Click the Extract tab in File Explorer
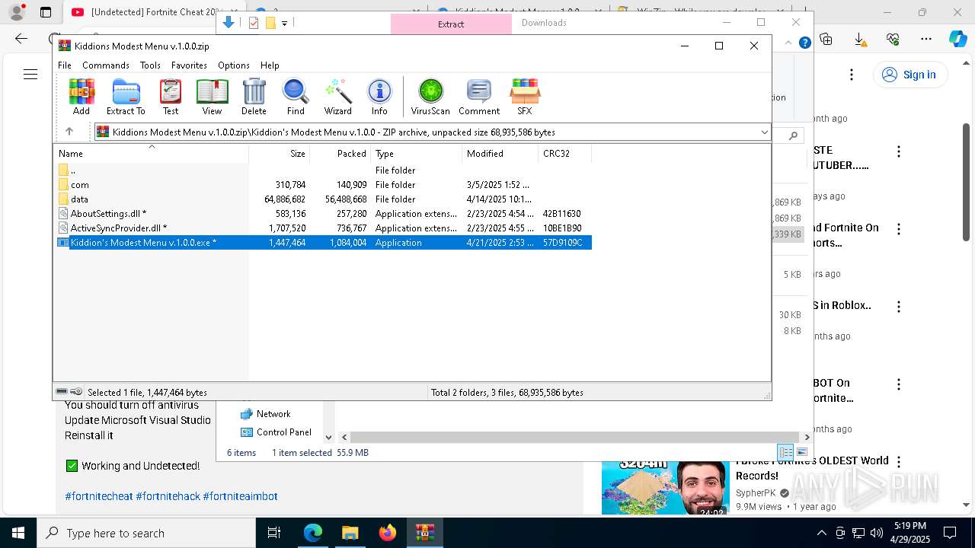This screenshot has height=548, width=975. click(x=451, y=24)
